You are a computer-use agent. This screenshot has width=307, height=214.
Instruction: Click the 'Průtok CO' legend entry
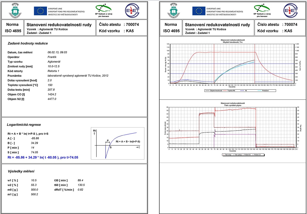click(x=257, y=155)
